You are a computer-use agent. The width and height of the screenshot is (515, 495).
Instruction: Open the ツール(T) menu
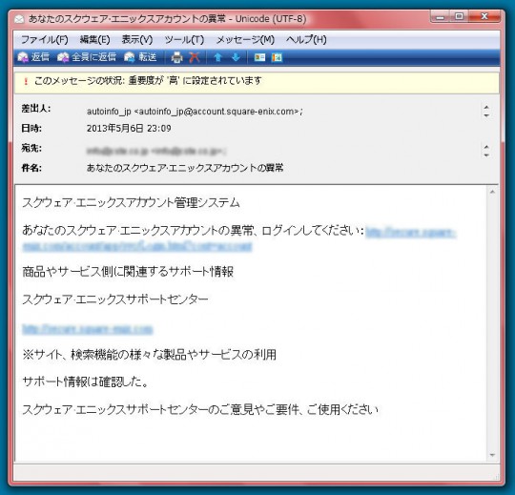[x=184, y=40]
